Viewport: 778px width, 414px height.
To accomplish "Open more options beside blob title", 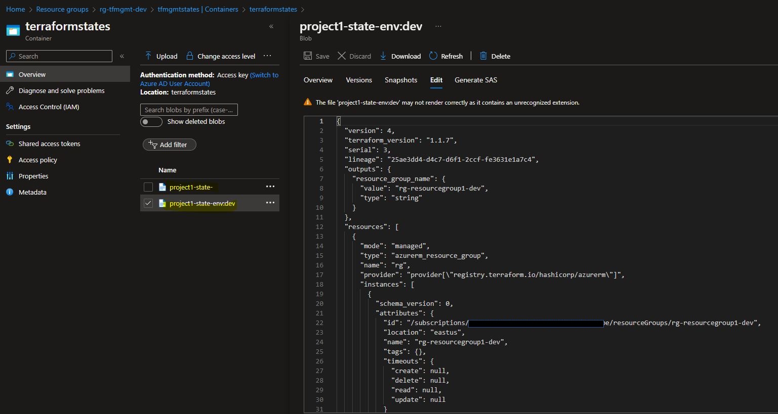I will [438, 26].
